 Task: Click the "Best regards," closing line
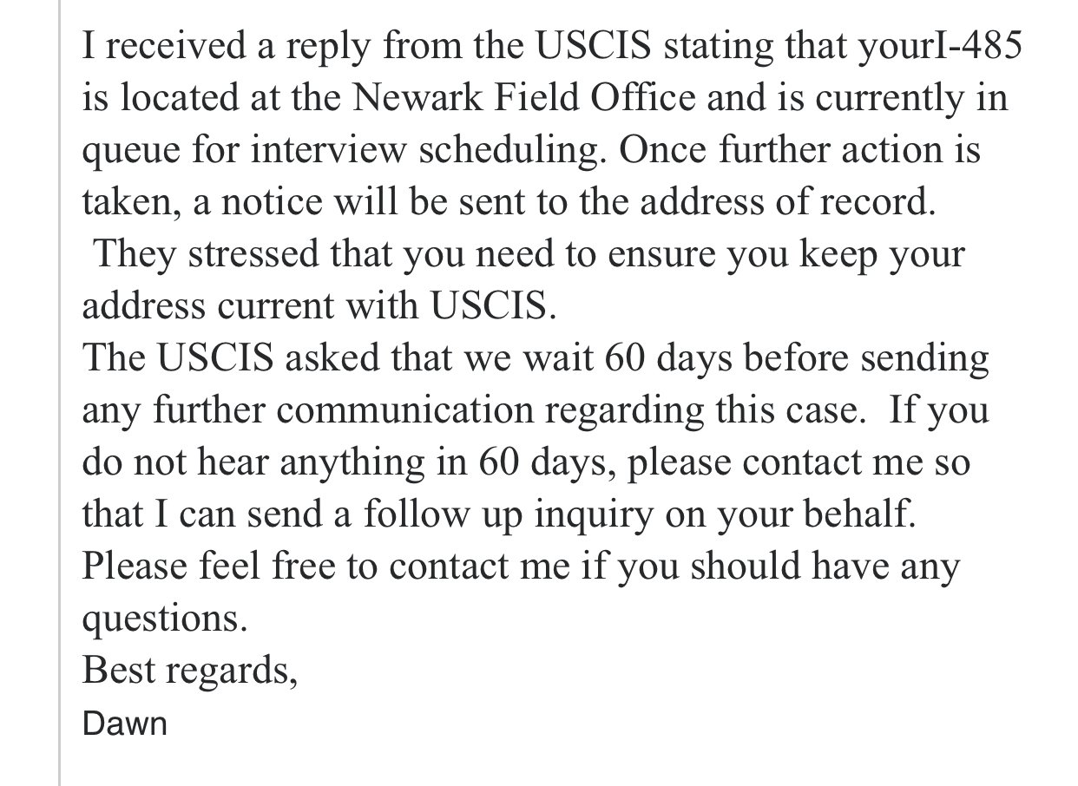pos(190,671)
